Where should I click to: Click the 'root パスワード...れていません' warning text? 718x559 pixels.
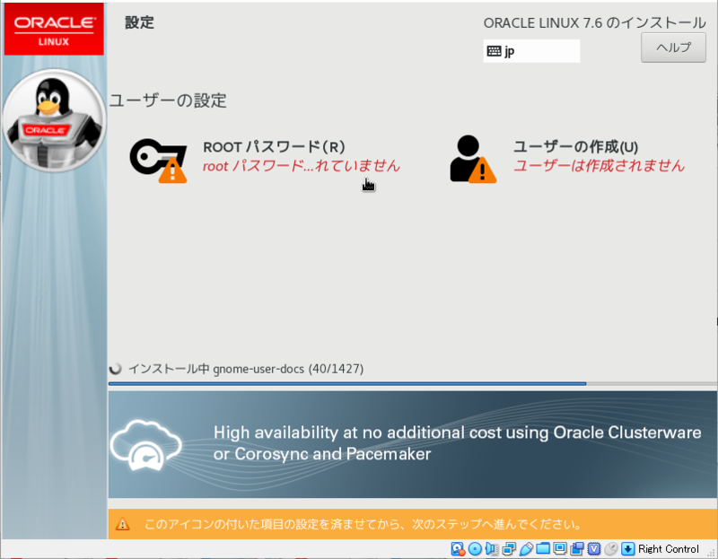click(x=302, y=166)
